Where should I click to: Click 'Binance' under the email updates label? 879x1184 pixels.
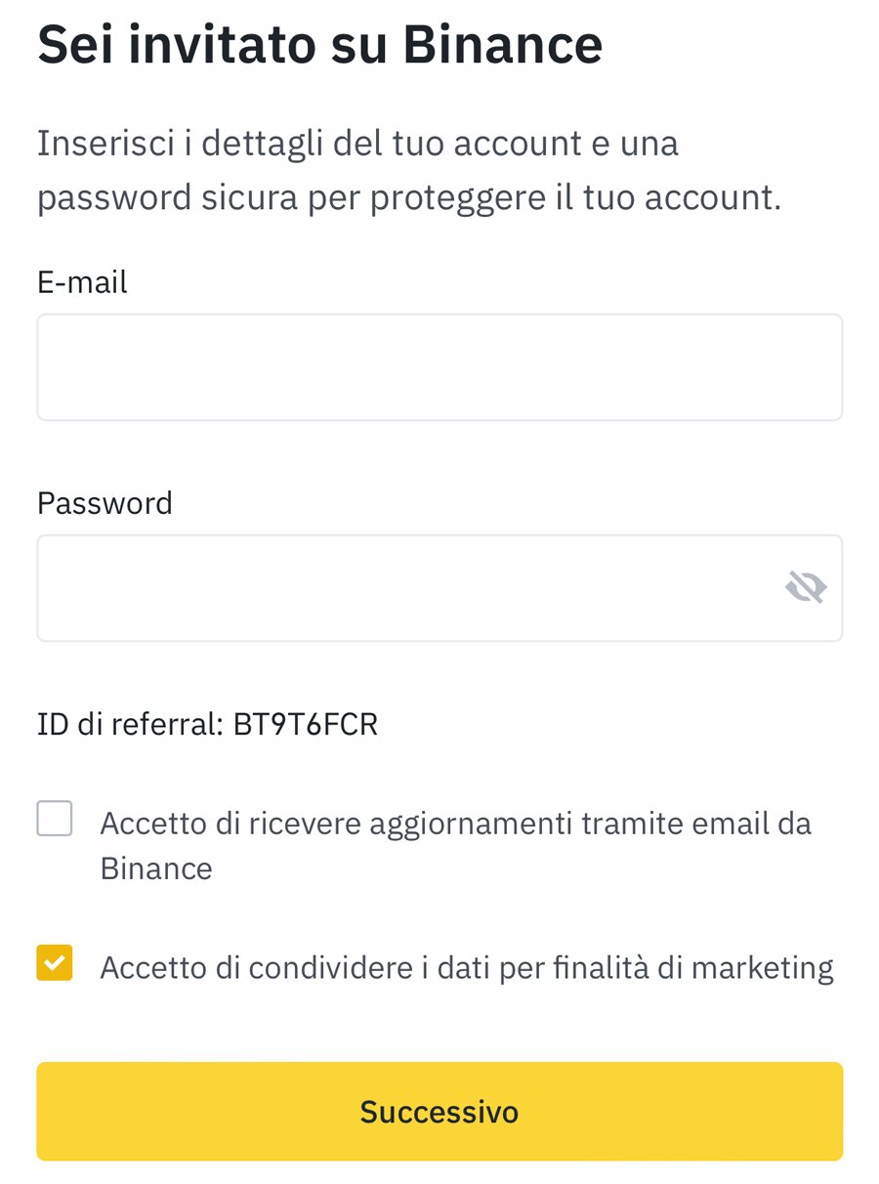tap(156, 868)
